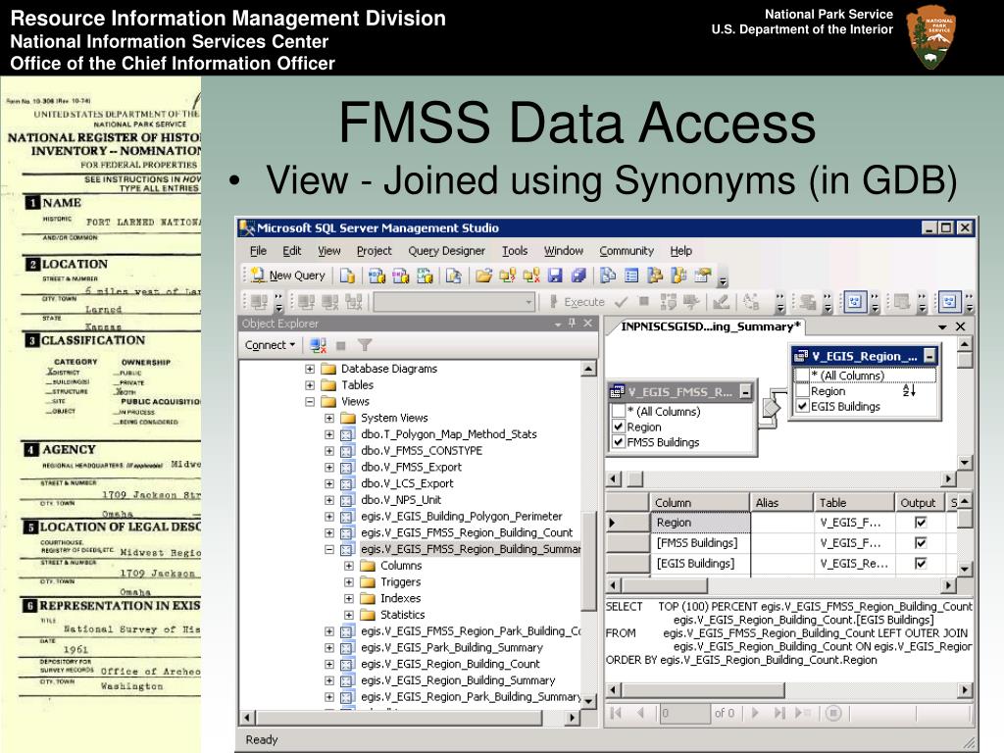Open the active files dropdown arrow near the tab
Image resolution: width=1004 pixels, height=753 pixels.
tap(942, 327)
